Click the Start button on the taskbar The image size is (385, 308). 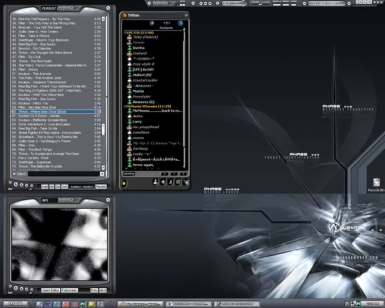(x=15, y=304)
